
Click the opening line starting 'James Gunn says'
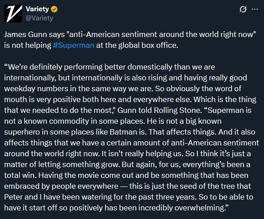click(x=130, y=35)
